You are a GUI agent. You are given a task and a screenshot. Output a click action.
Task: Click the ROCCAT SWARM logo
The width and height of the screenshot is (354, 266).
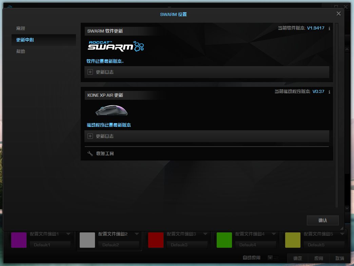pyautogui.click(x=116, y=46)
